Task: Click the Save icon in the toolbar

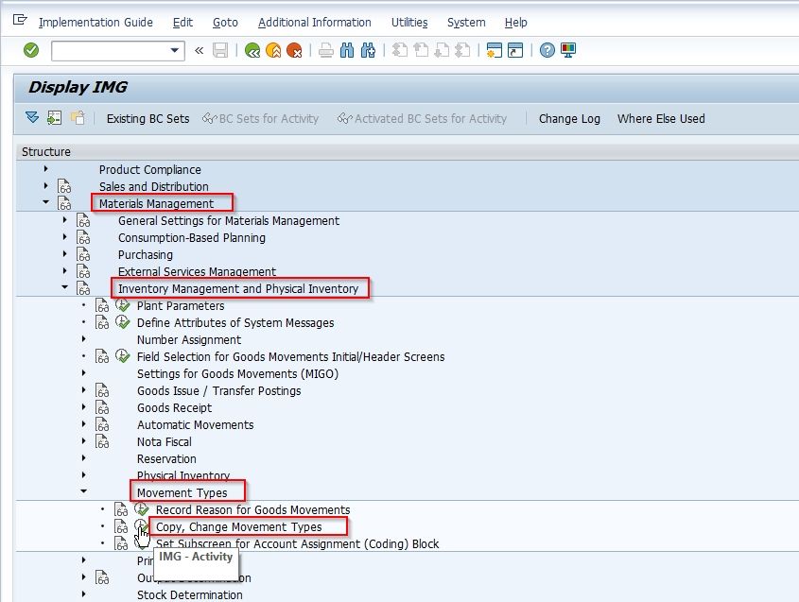Action: 220,50
